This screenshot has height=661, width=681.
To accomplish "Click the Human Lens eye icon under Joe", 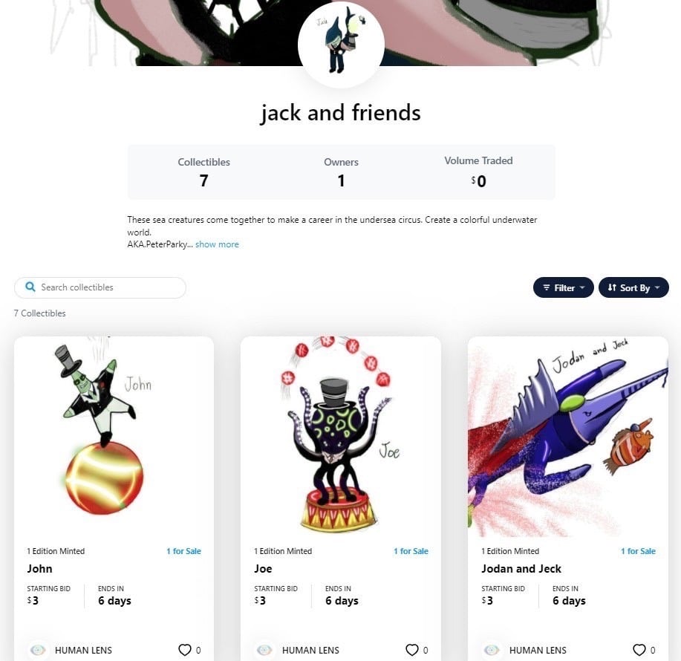I will click(265, 650).
